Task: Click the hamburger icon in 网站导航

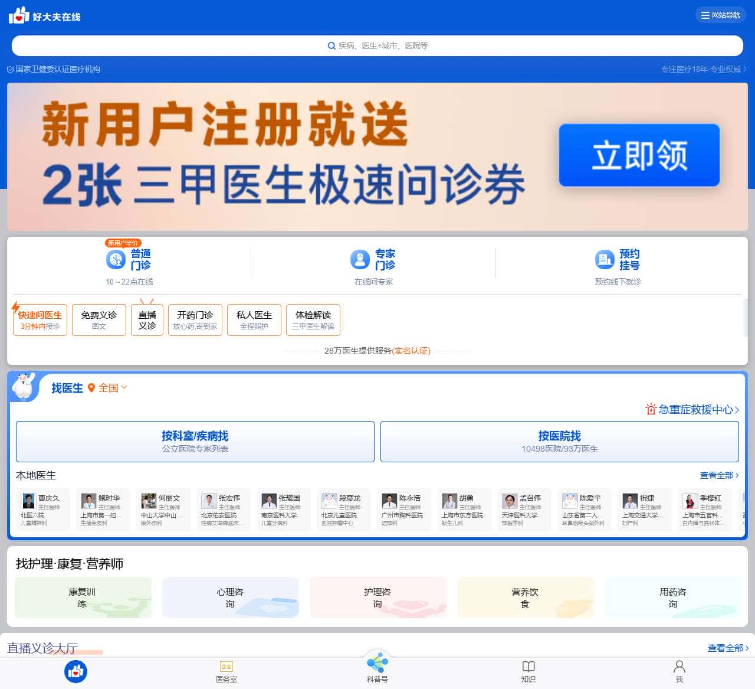Action: point(705,15)
